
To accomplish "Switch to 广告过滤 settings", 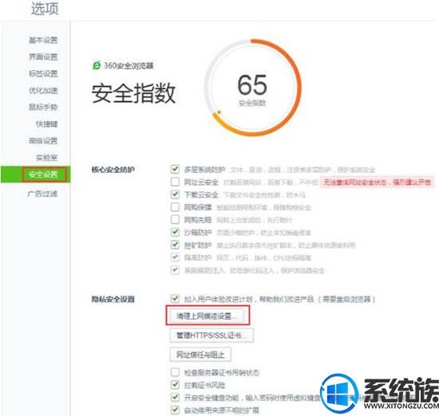I will (x=42, y=194).
